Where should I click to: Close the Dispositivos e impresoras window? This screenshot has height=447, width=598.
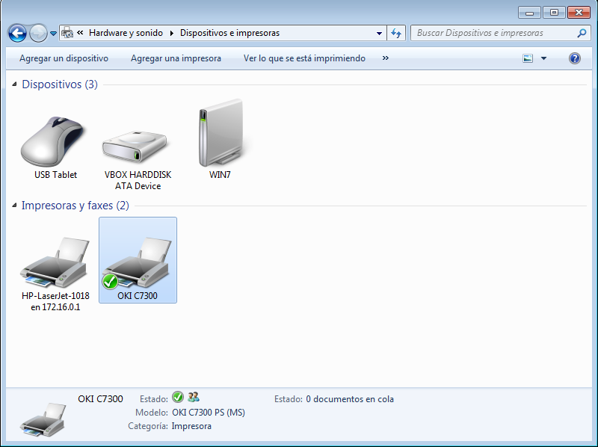click(579, 13)
